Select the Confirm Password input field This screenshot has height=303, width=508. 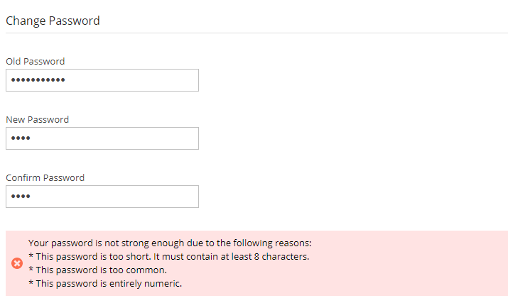[x=102, y=197]
